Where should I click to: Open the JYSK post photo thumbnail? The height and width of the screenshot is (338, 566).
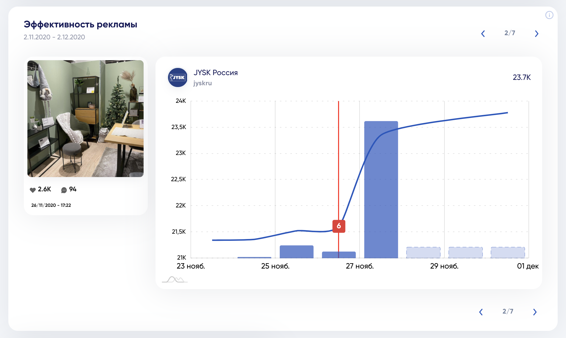[x=85, y=119]
